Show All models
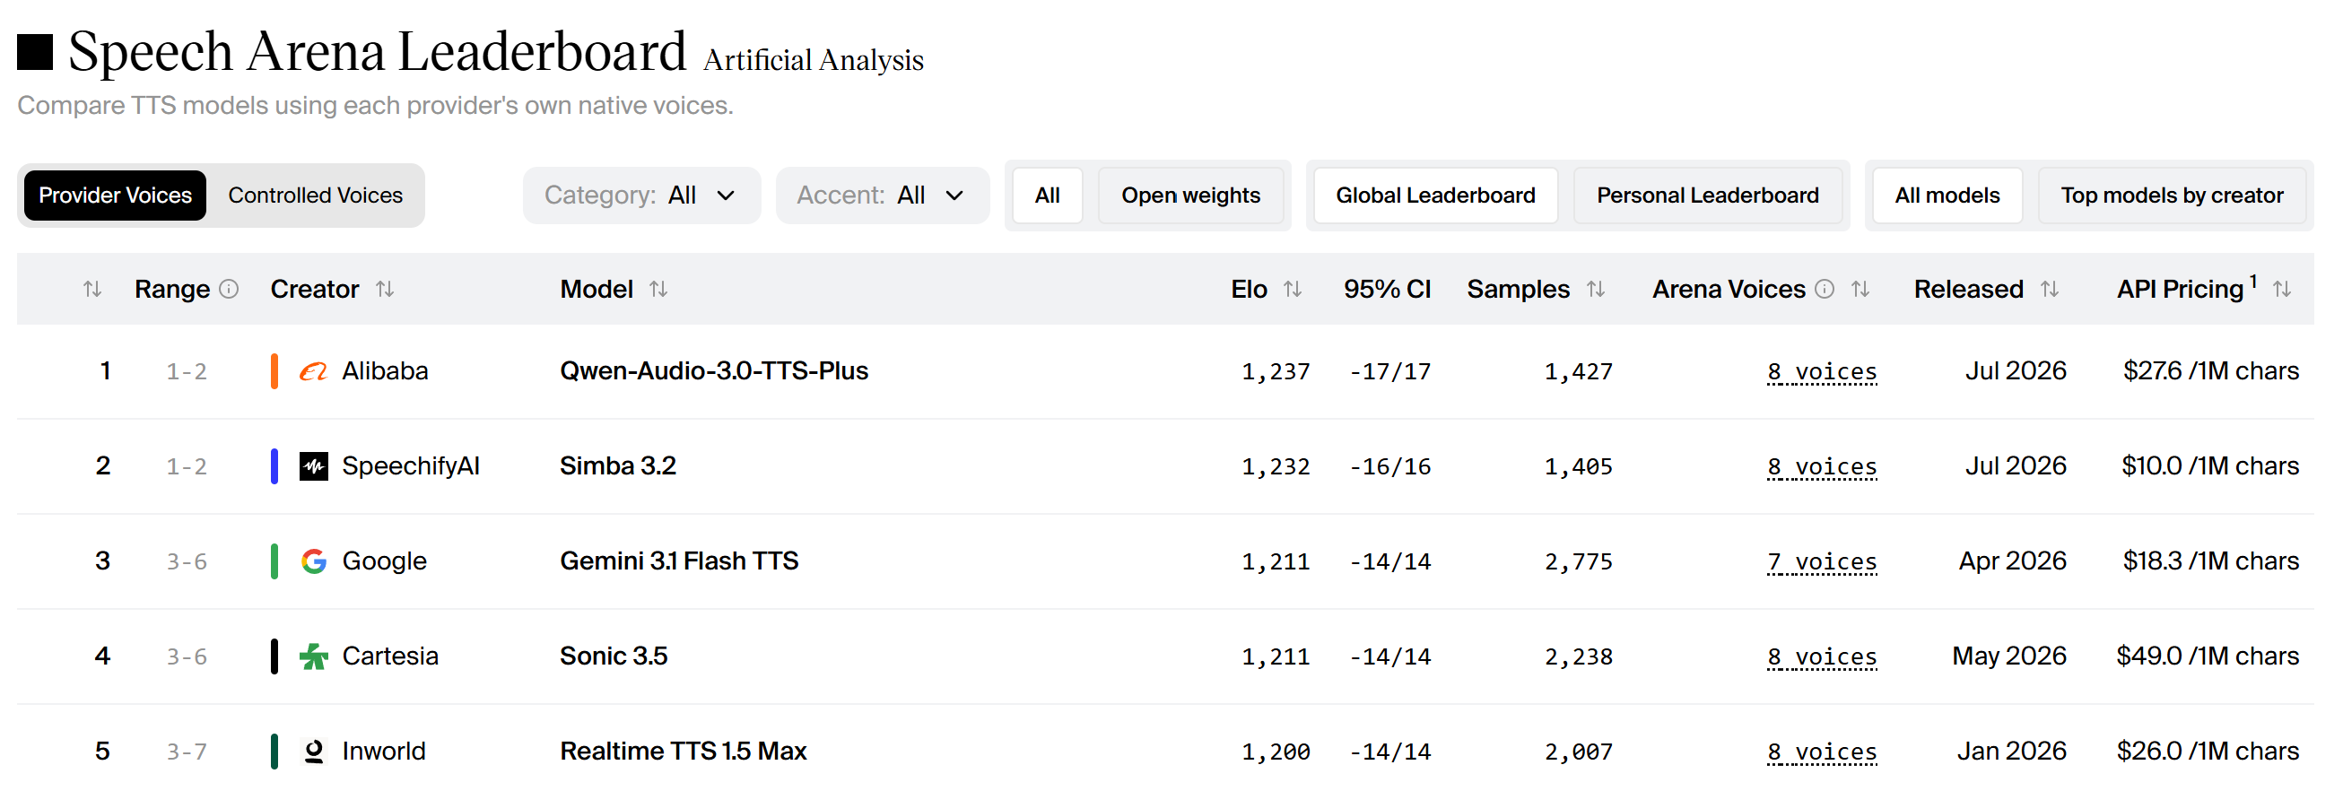 (1947, 196)
